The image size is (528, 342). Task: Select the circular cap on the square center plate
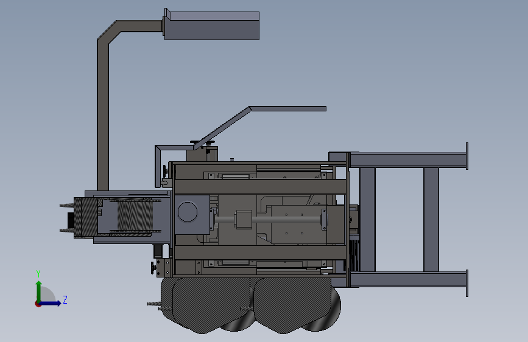click(188, 212)
